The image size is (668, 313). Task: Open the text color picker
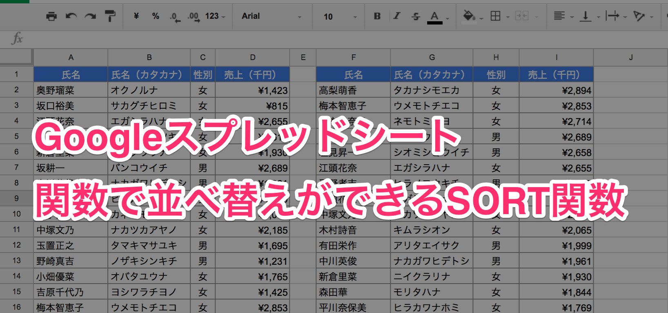(x=435, y=17)
